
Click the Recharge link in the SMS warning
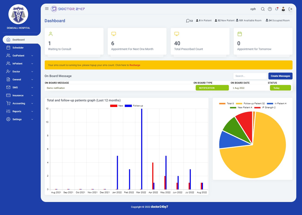(x=135, y=65)
